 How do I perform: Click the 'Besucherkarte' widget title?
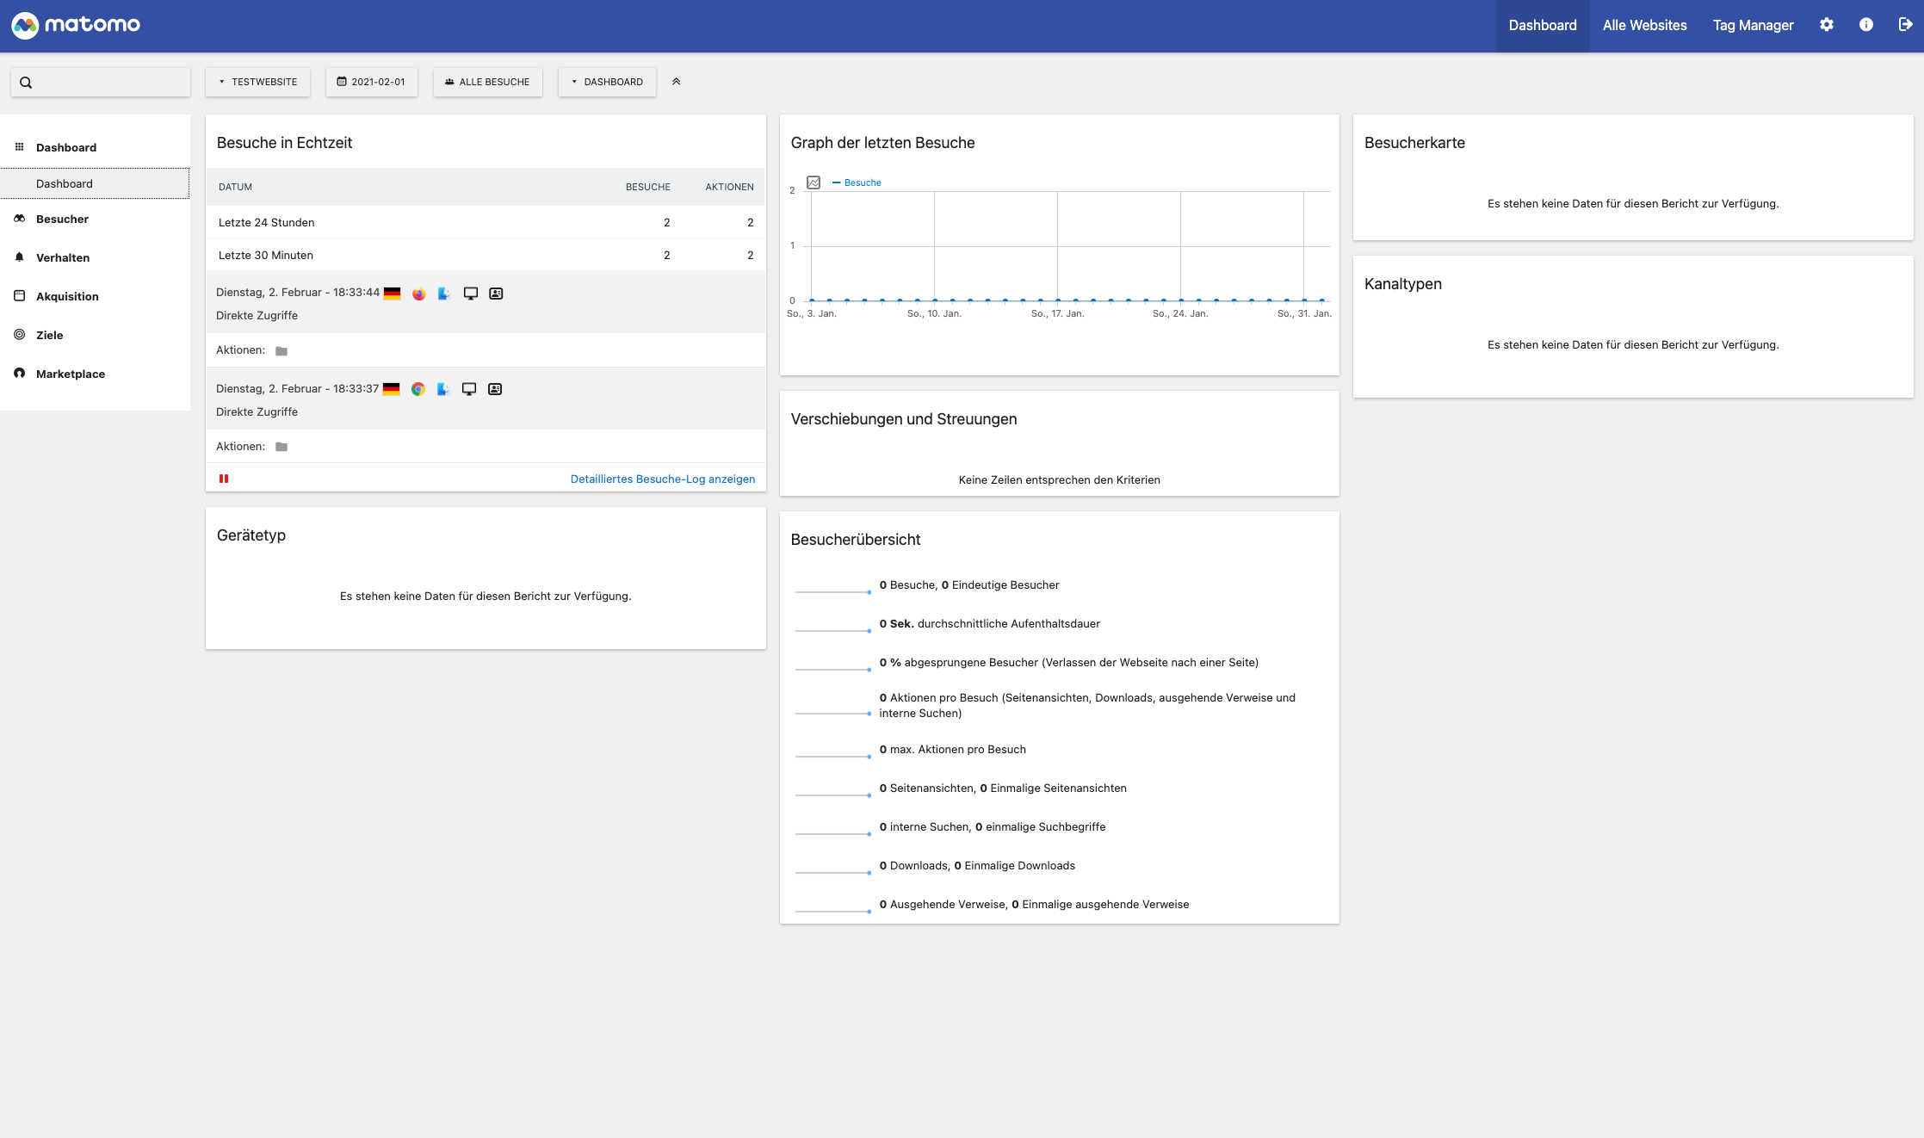coord(1414,143)
